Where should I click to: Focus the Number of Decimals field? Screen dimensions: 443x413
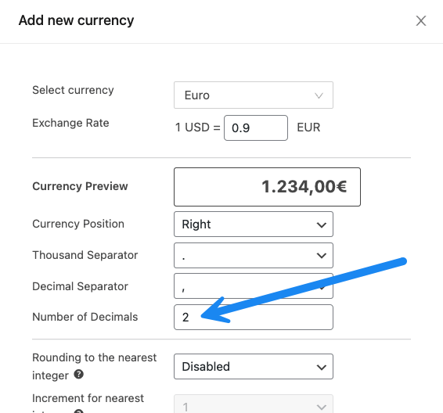[x=254, y=317]
